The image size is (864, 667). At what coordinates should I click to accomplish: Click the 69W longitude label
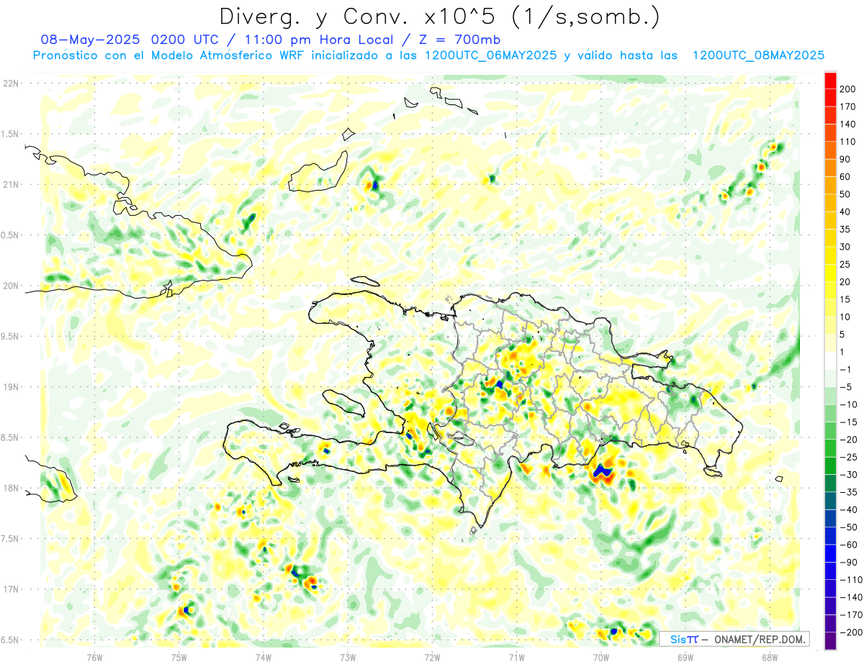pyautogui.click(x=685, y=656)
